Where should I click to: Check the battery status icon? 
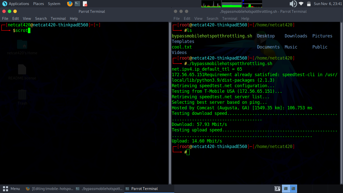(x=309, y=4)
